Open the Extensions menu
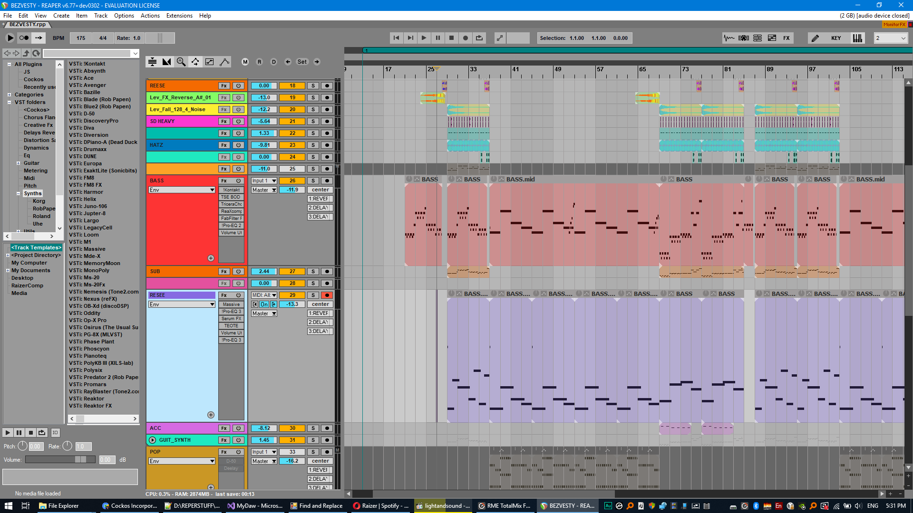This screenshot has width=913, height=513. pyautogui.click(x=179, y=16)
